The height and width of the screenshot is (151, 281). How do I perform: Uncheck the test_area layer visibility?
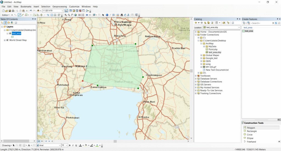[10, 33]
